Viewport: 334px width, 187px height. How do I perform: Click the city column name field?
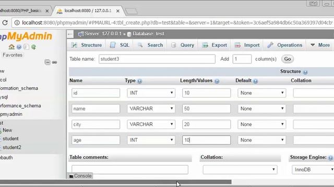tap(96, 124)
